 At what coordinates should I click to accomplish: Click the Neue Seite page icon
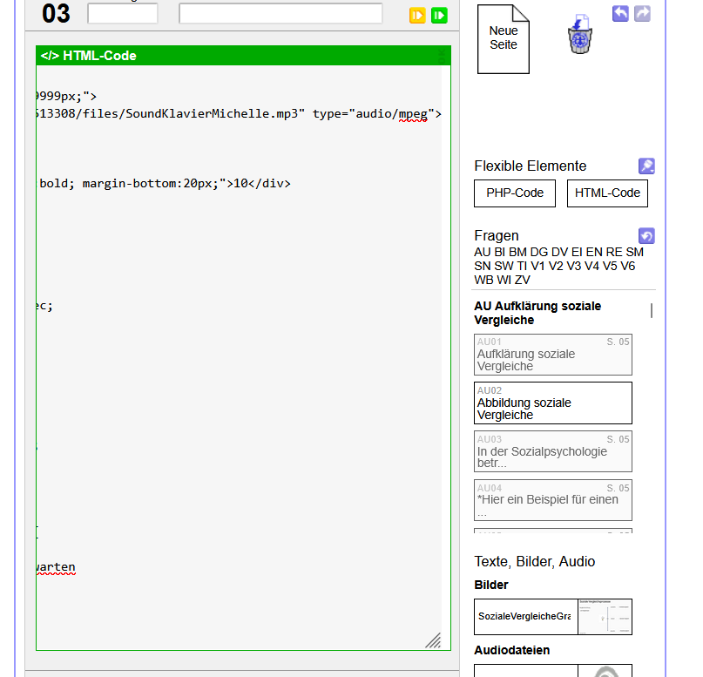[503, 39]
